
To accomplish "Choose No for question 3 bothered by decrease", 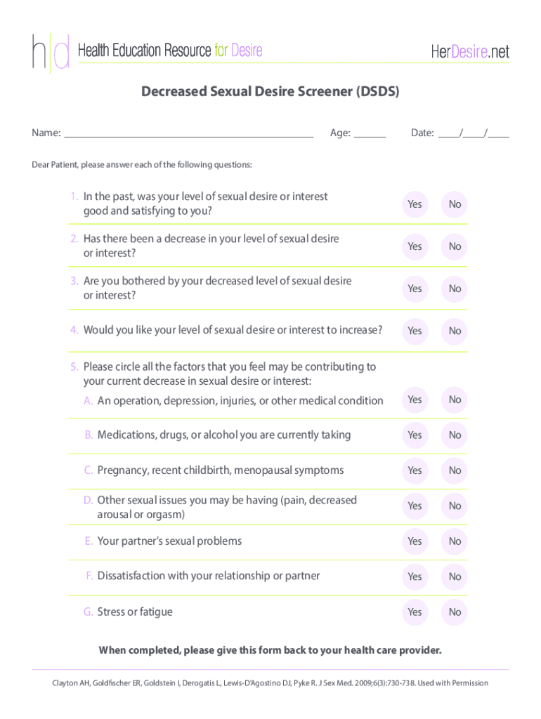I will [x=455, y=289].
